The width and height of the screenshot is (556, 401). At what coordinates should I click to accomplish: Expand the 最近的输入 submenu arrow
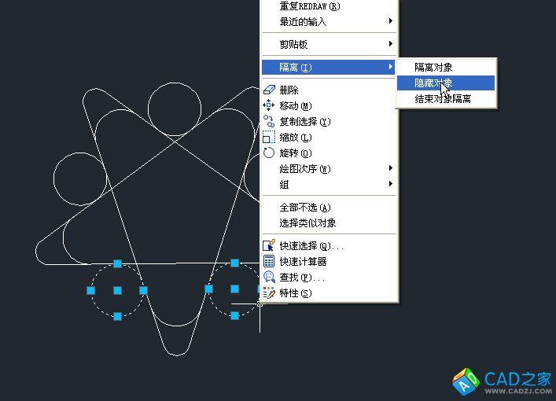(391, 21)
